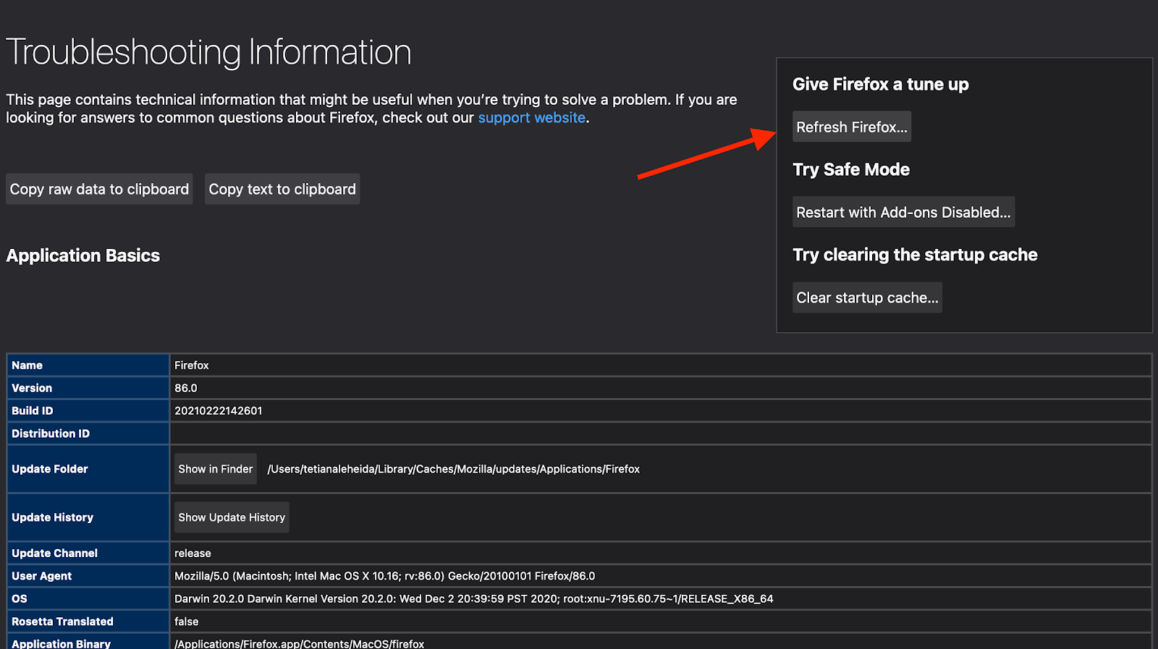This screenshot has width=1158, height=649.
Task: Click the OS row label
Action: pyautogui.click(x=20, y=598)
